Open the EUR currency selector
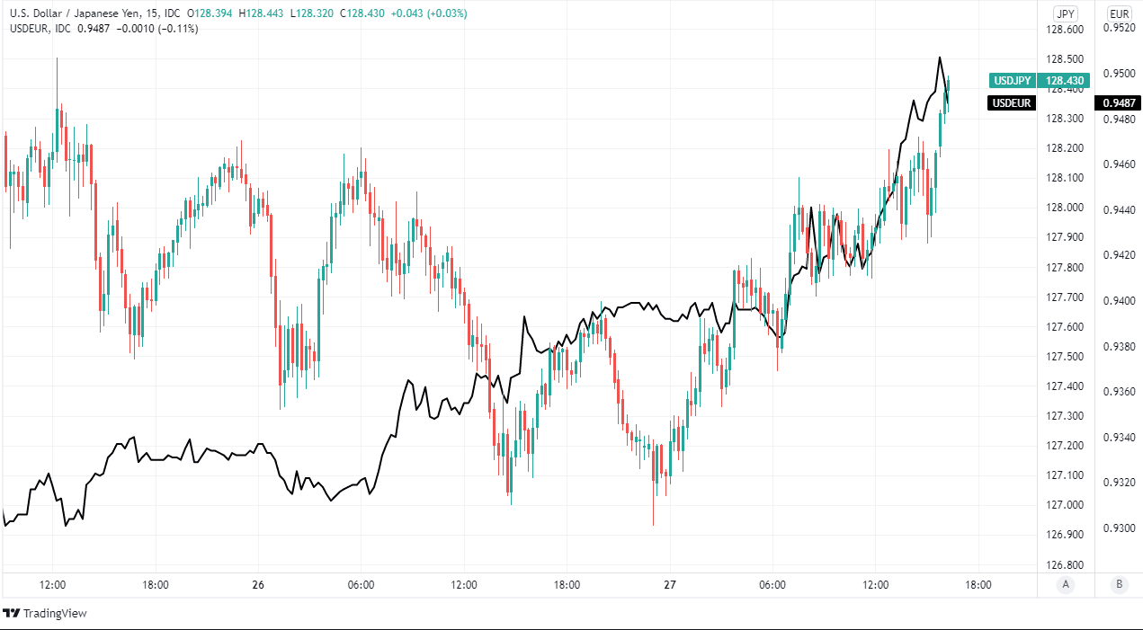The image size is (1143, 630). pyautogui.click(x=1119, y=13)
